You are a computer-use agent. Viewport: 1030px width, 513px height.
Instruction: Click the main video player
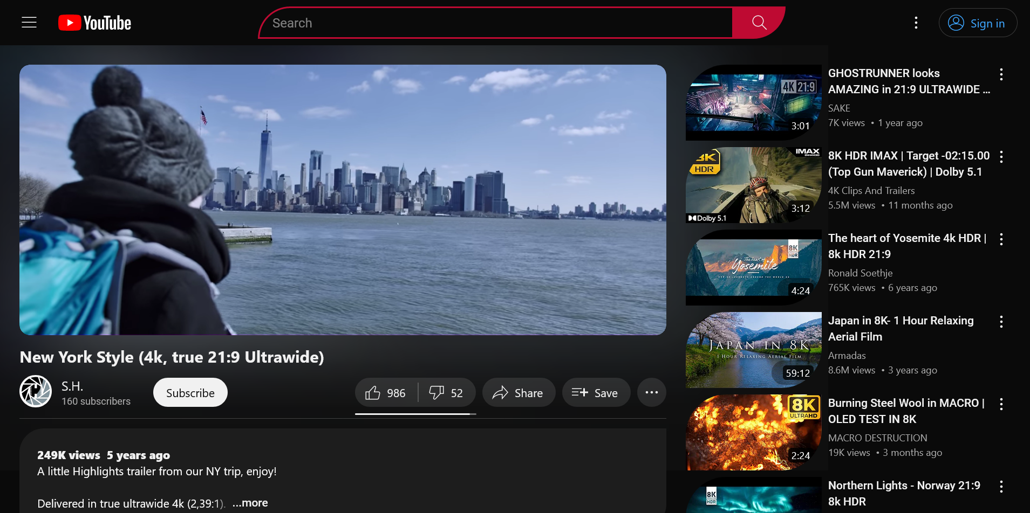click(x=343, y=200)
